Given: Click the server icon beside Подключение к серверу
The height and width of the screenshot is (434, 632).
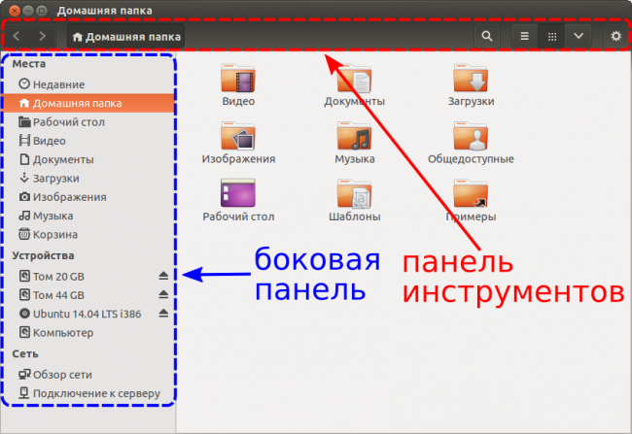Looking at the screenshot, I should pos(24,392).
